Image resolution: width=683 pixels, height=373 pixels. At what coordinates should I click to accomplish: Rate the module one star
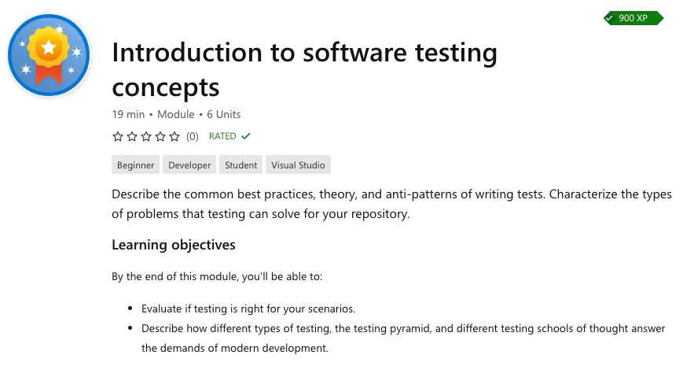[118, 136]
